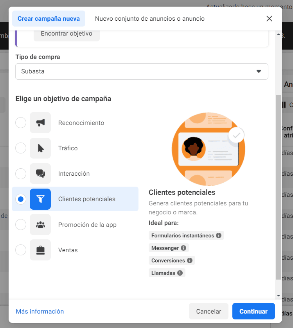Click the Tráfico cursor icon

(40, 148)
